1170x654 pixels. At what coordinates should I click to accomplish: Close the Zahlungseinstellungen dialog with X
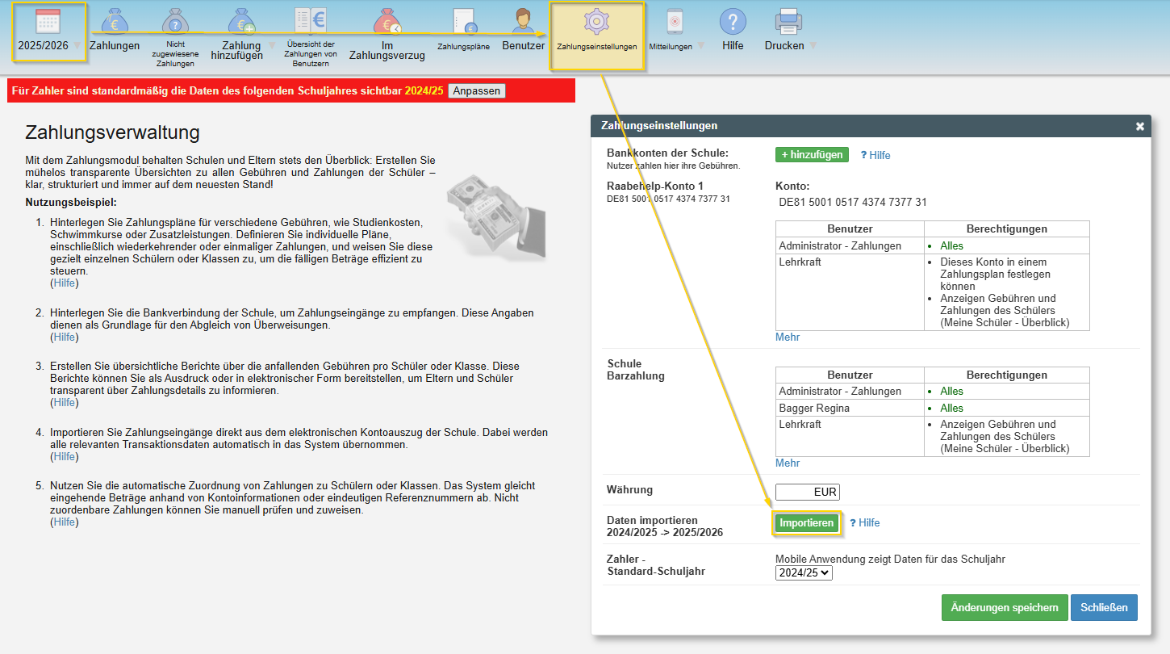pos(1140,126)
